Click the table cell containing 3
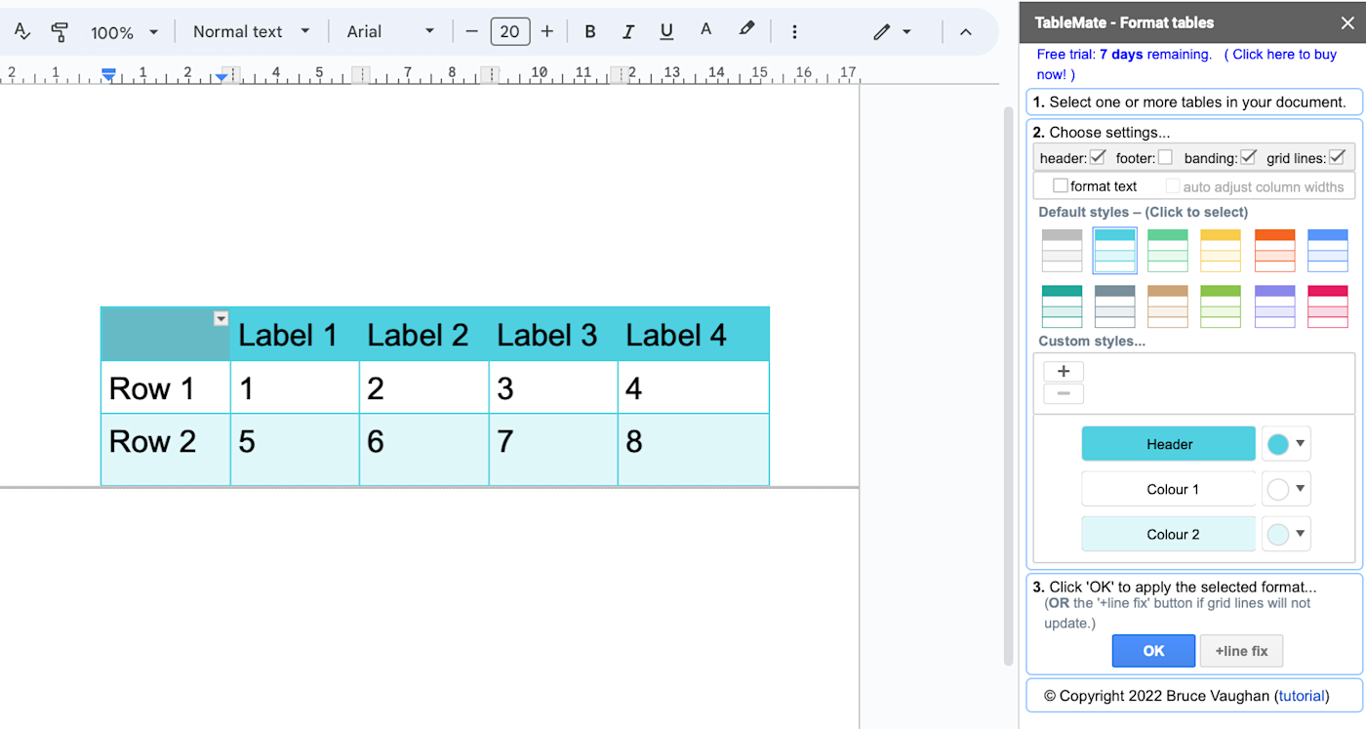This screenshot has height=729, width=1366. pos(552,387)
